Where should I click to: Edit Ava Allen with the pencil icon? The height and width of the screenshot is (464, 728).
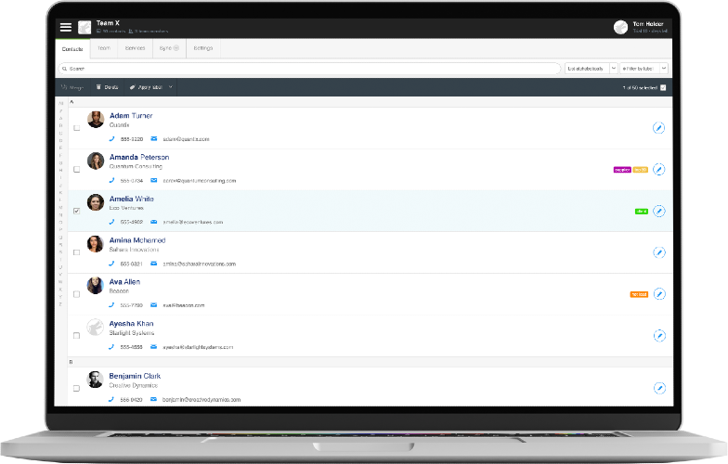[x=659, y=293]
